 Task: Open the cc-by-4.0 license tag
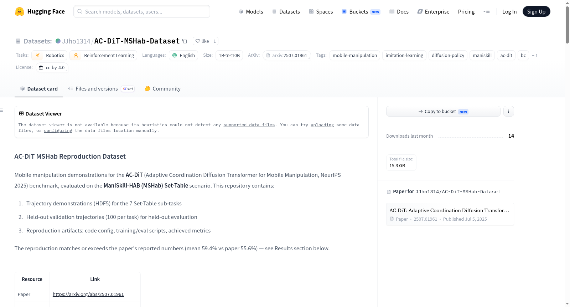click(x=52, y=67)
